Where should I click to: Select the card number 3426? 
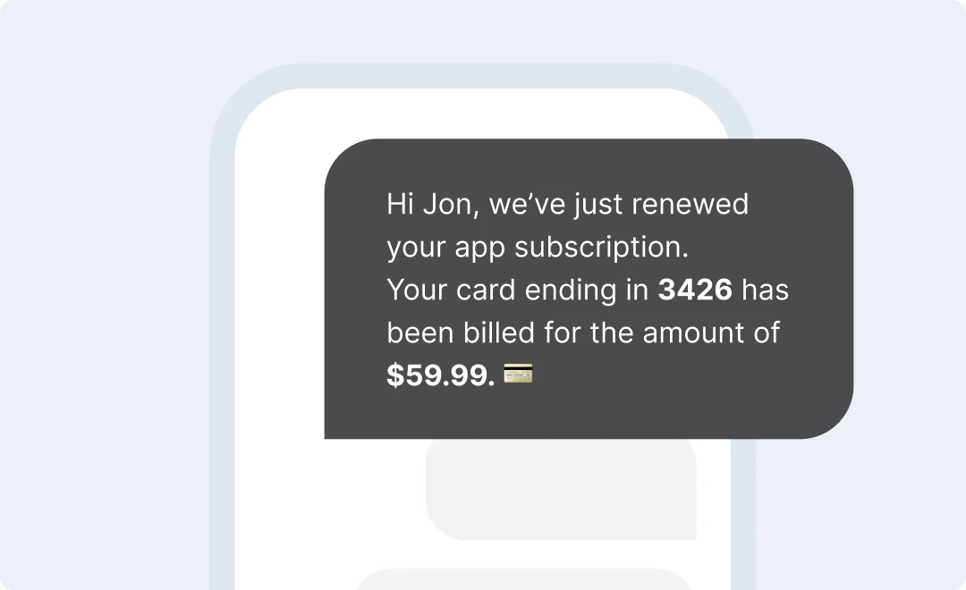(x=695, y=290)
